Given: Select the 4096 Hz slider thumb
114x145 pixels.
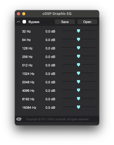Looking at the screenshot, I should point(78,90).
